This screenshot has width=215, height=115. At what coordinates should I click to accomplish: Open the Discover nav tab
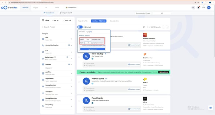pyautogui.click(x=25, y=8)
